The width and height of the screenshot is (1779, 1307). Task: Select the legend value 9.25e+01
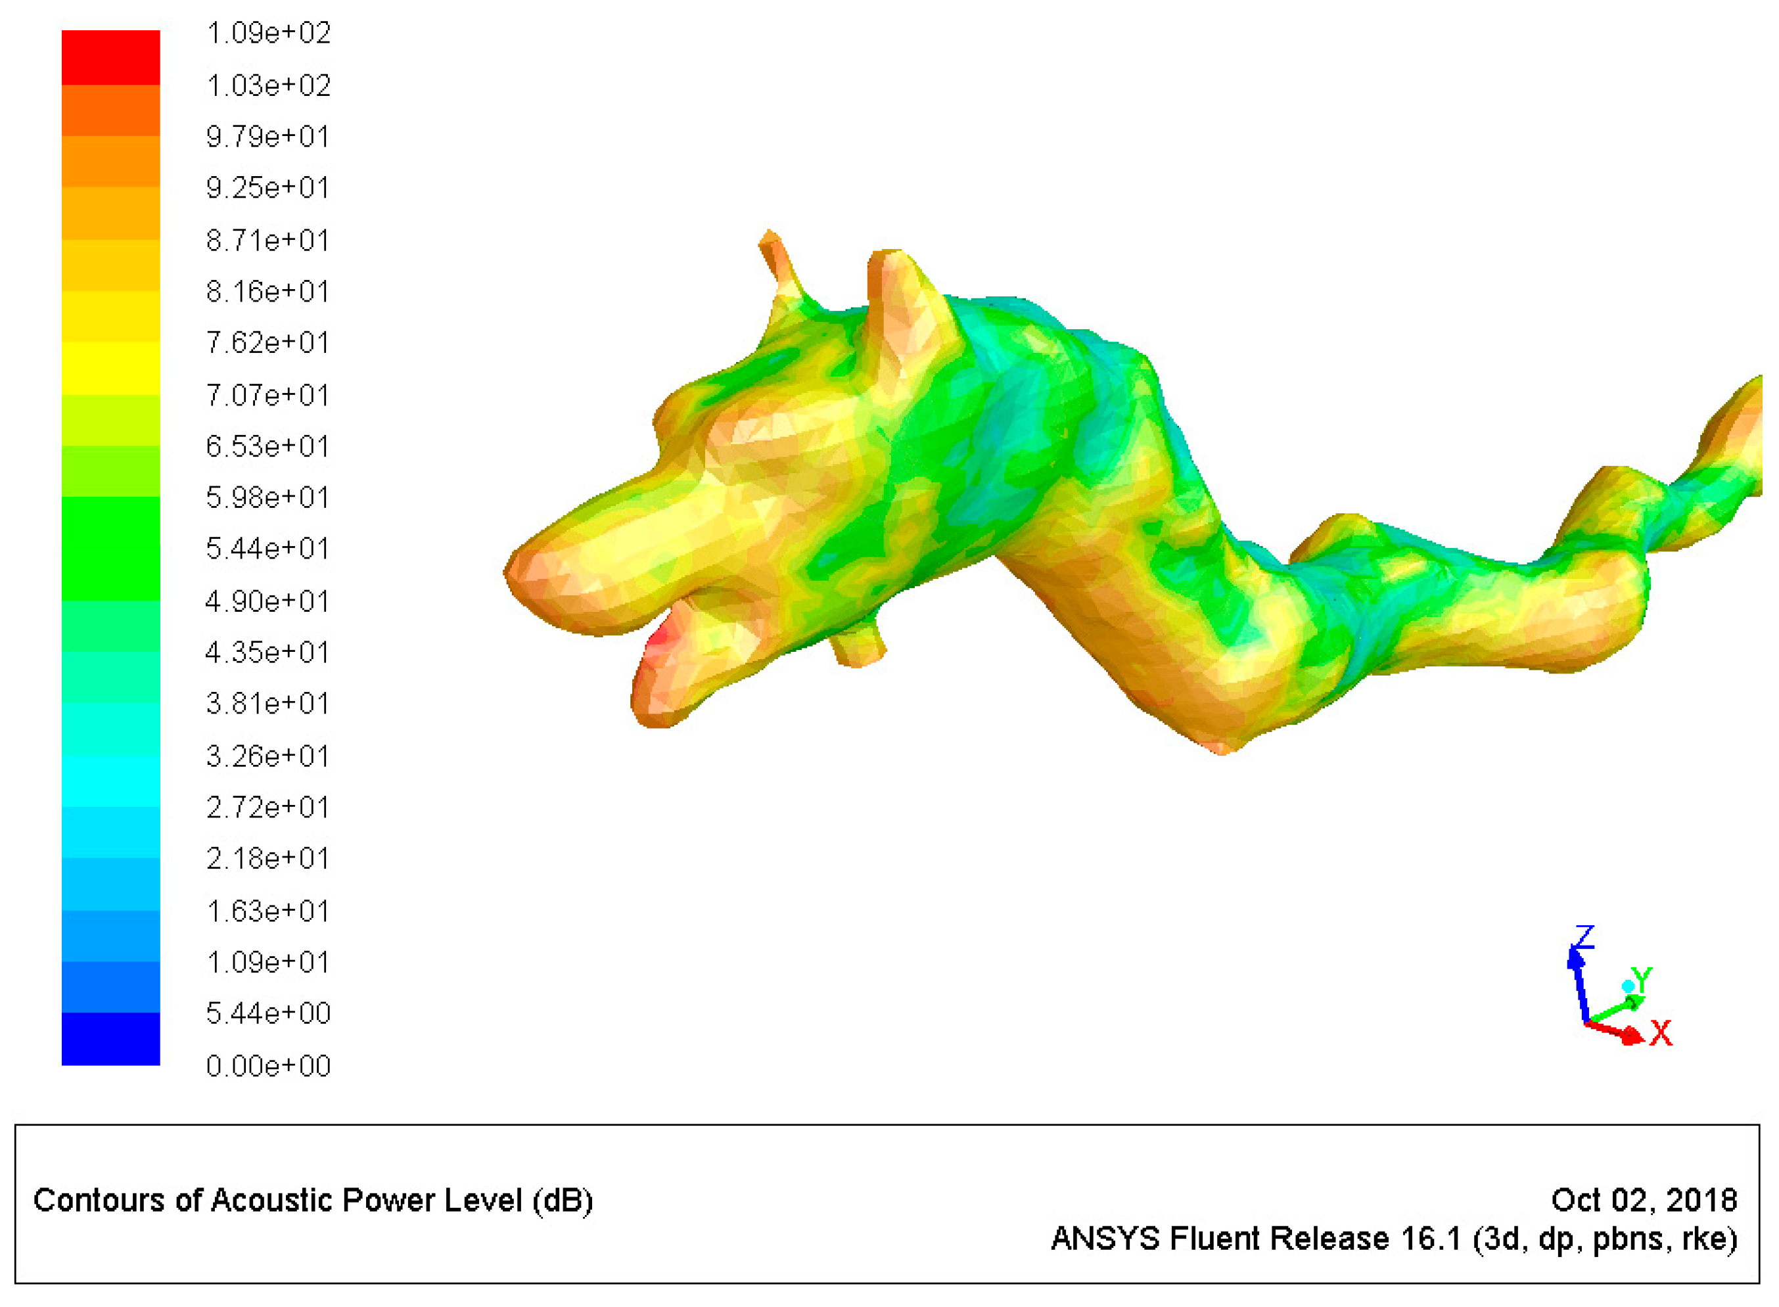tap(267, 189)
